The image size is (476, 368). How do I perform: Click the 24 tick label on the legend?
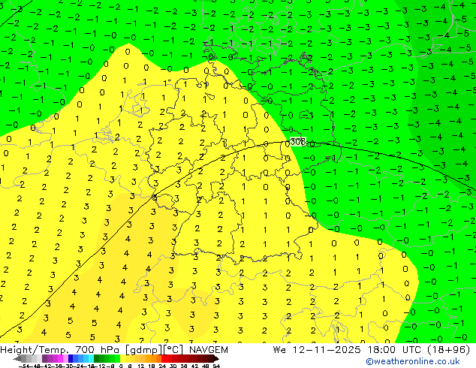click(x=162, y=366)
